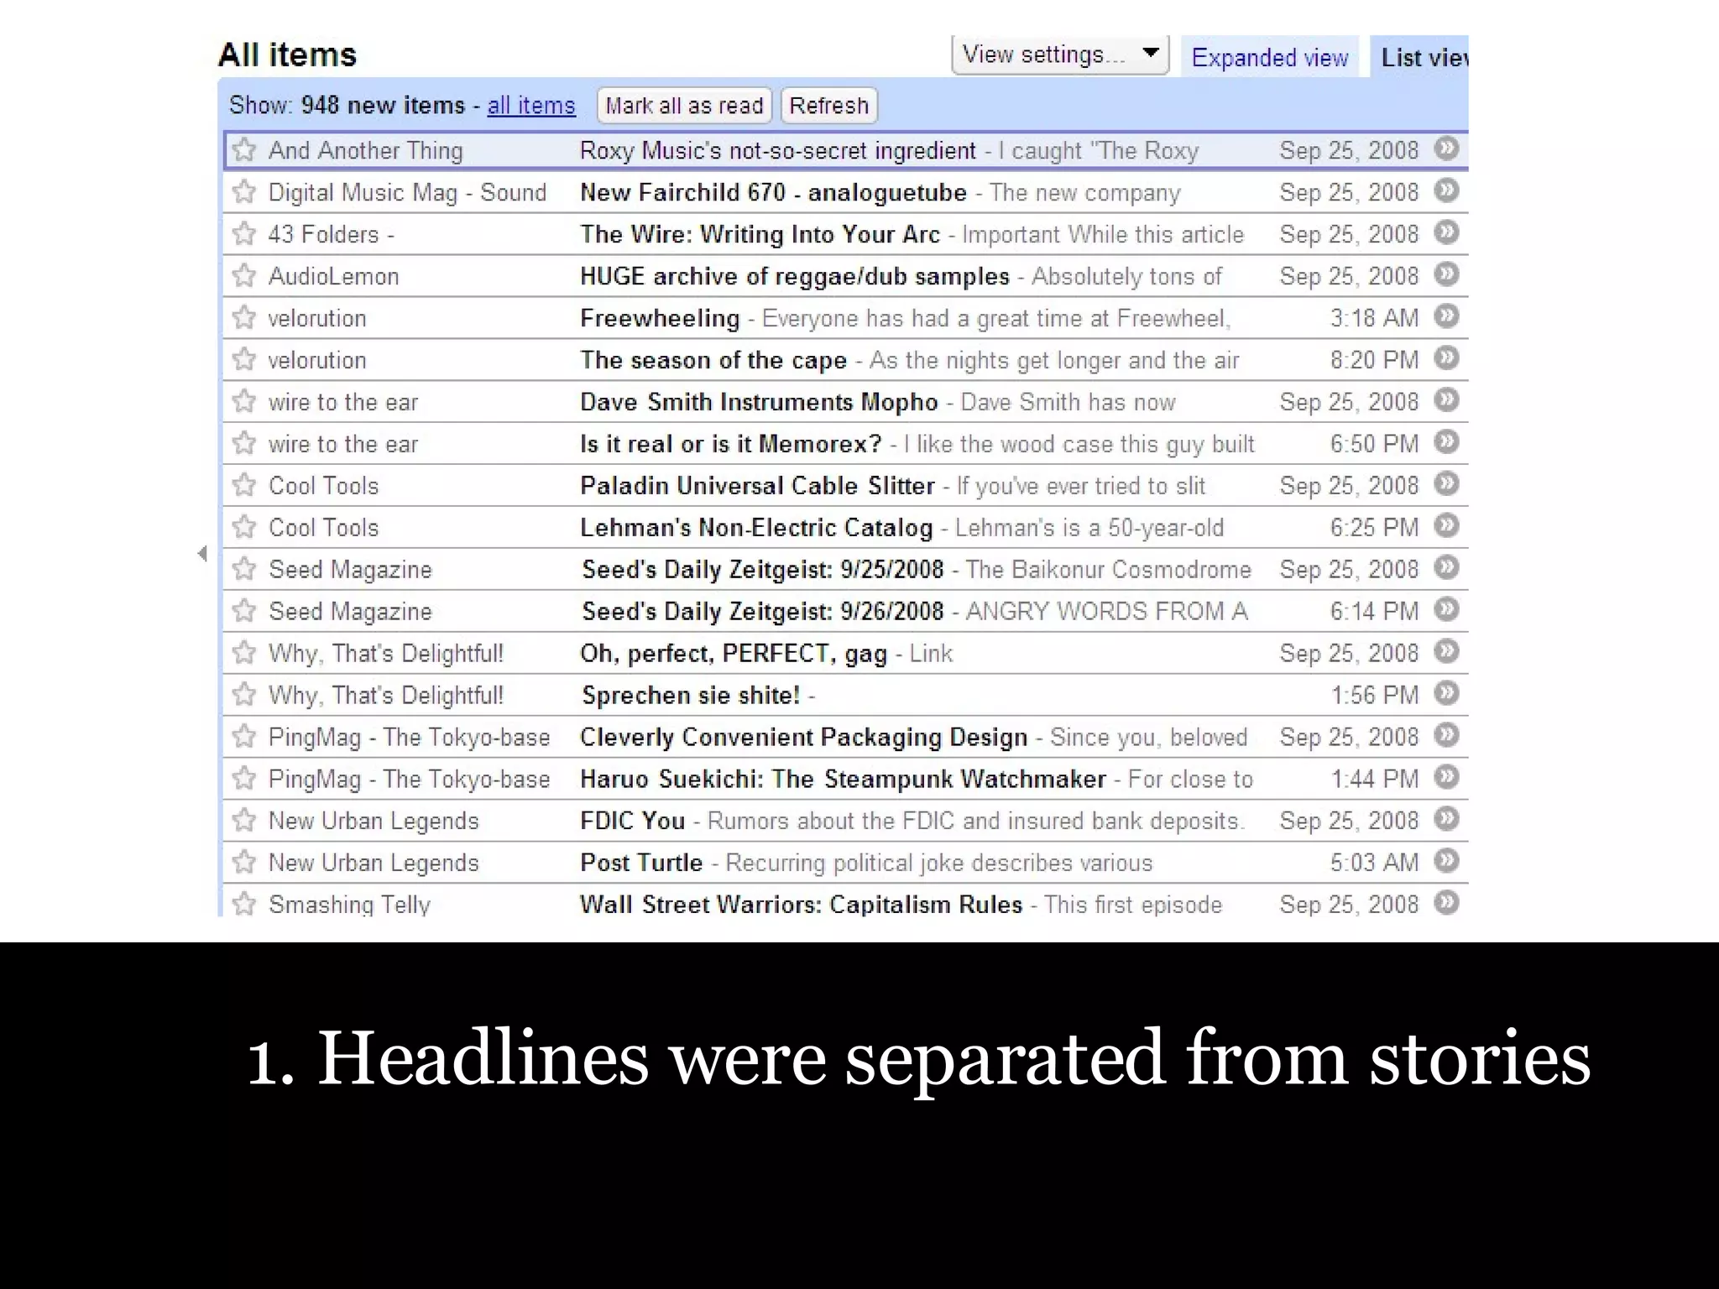
Task: Star the Seed's Daily Zeitgeist 9/25/2008 item
Action: click(244, 569)
